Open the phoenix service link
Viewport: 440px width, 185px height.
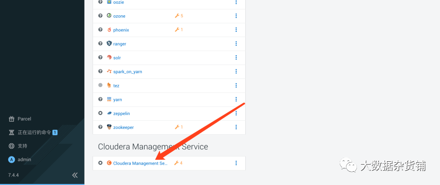(121, 30)
